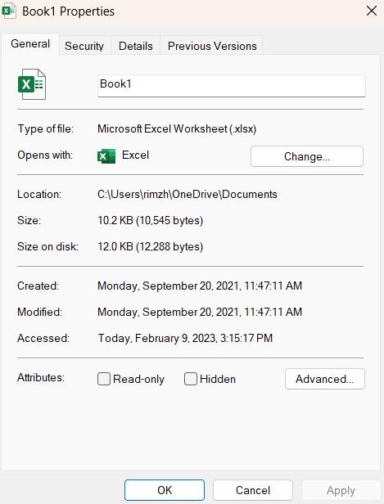Click the Created date value
The image size is (384, 504).
point(200,286)
